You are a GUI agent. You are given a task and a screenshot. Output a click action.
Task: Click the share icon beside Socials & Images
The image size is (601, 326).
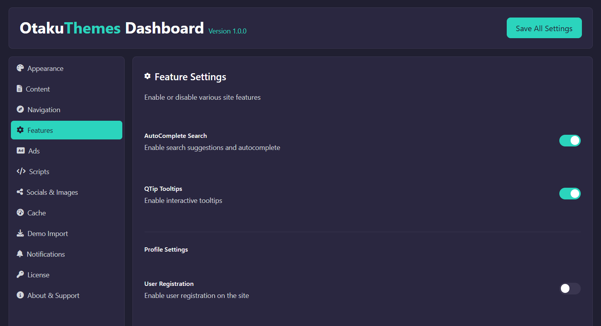pyautogui.click(x=20, y=192)
